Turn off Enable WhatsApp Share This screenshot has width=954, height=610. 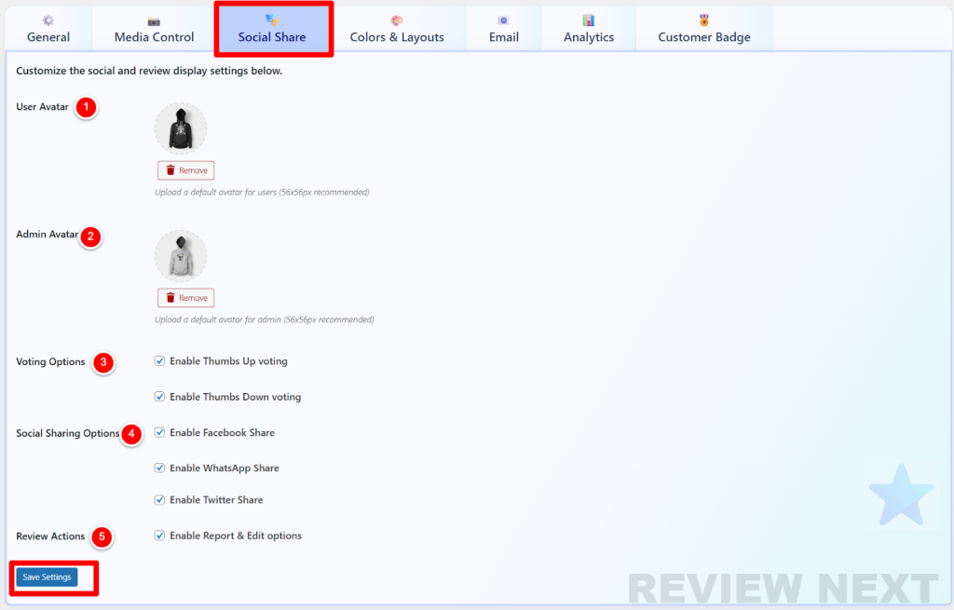coord(159,468)
